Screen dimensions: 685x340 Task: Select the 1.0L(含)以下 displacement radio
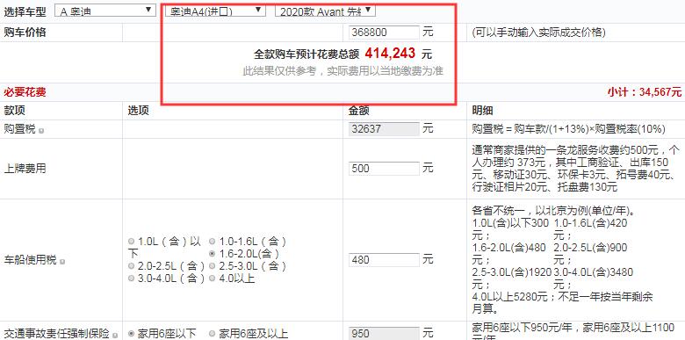tap(132, 242)
